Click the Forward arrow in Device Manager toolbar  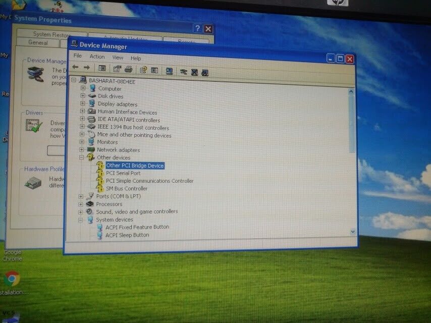click(x=87, y=67)
